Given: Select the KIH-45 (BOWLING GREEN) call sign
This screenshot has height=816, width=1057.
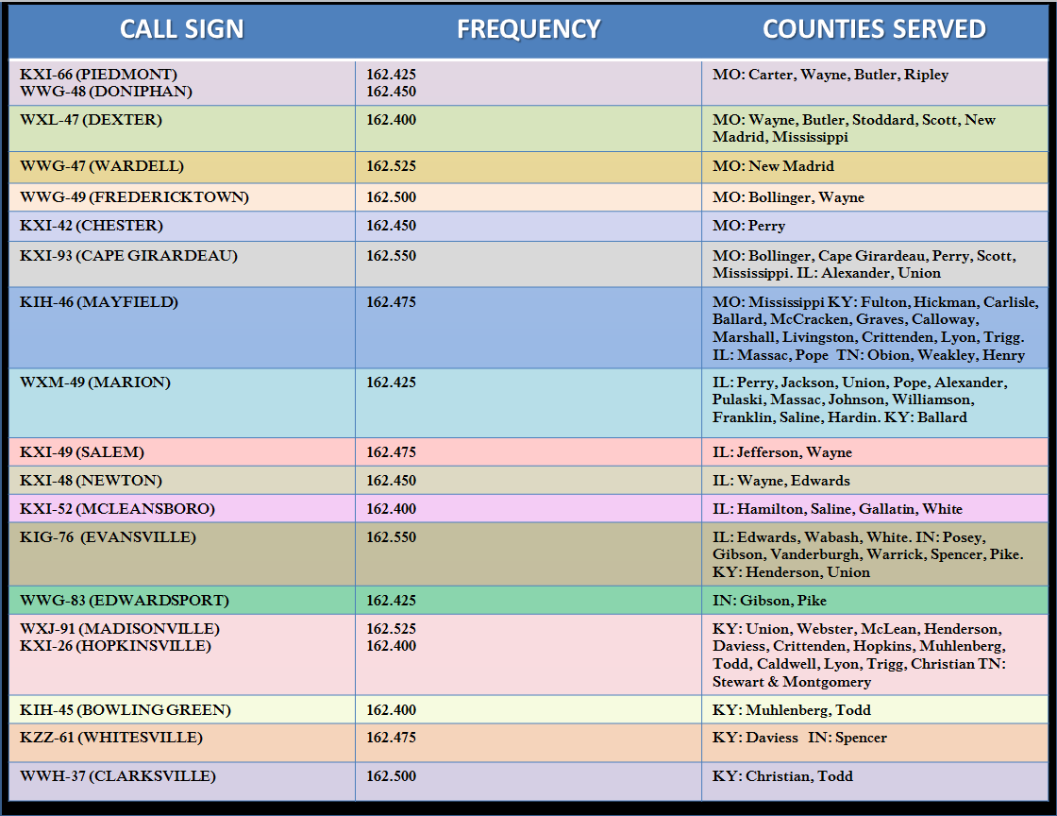Looking at the screenshot, I should click(126, 710).
